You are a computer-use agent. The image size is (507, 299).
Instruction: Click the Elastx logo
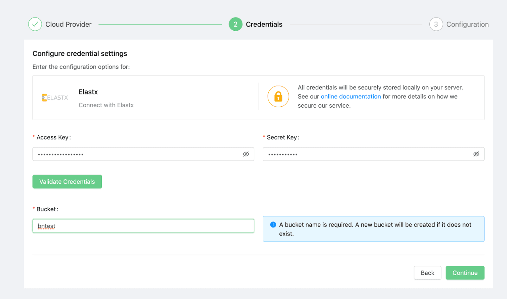pos(55,98)
